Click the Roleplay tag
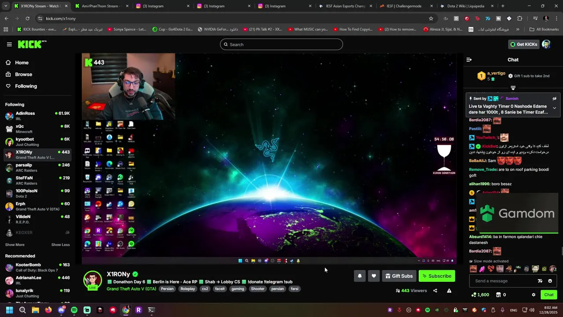 click(x=187, y=289)
